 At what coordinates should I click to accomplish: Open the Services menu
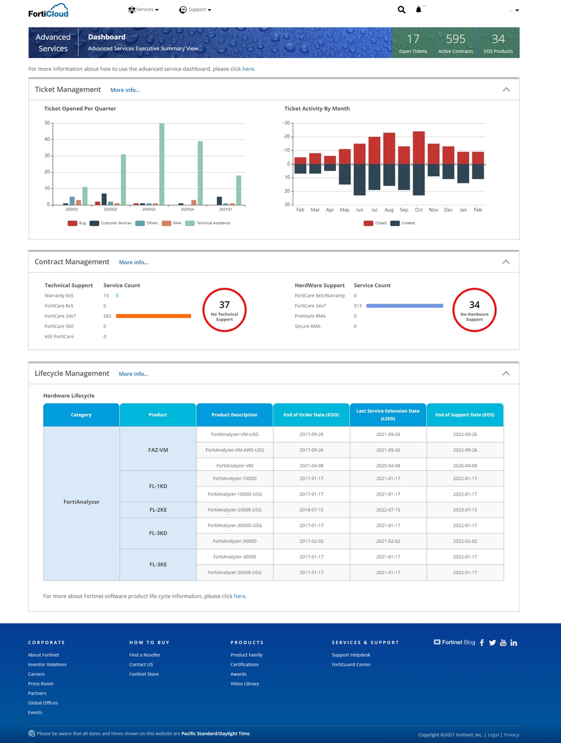pyautogui.click(x=144, y=10)
